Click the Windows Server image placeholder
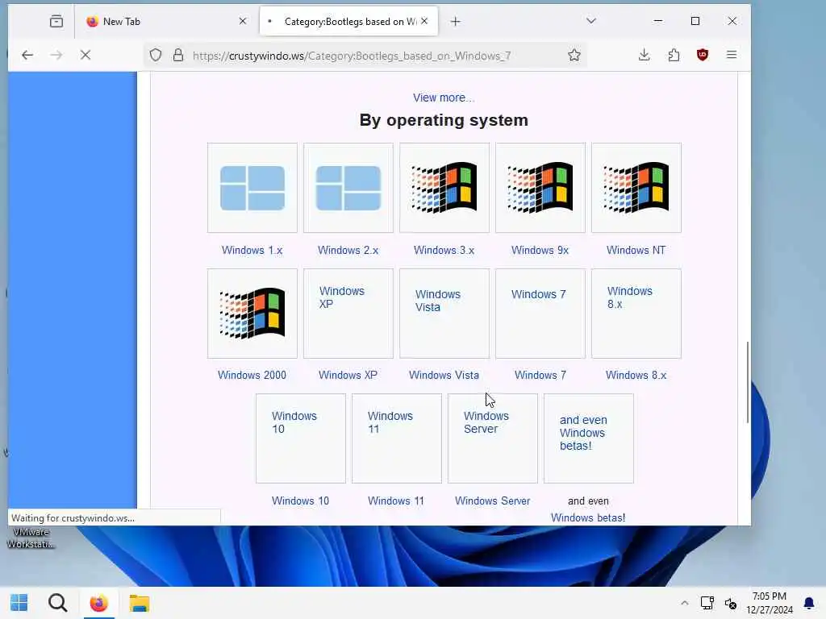 point(493,438)
